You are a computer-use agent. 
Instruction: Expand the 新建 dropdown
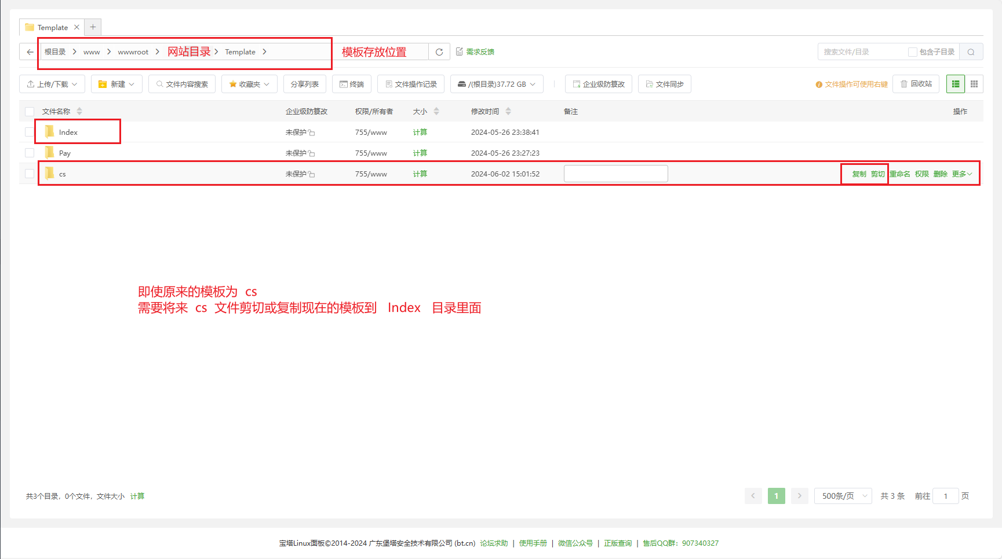point(116,84)
